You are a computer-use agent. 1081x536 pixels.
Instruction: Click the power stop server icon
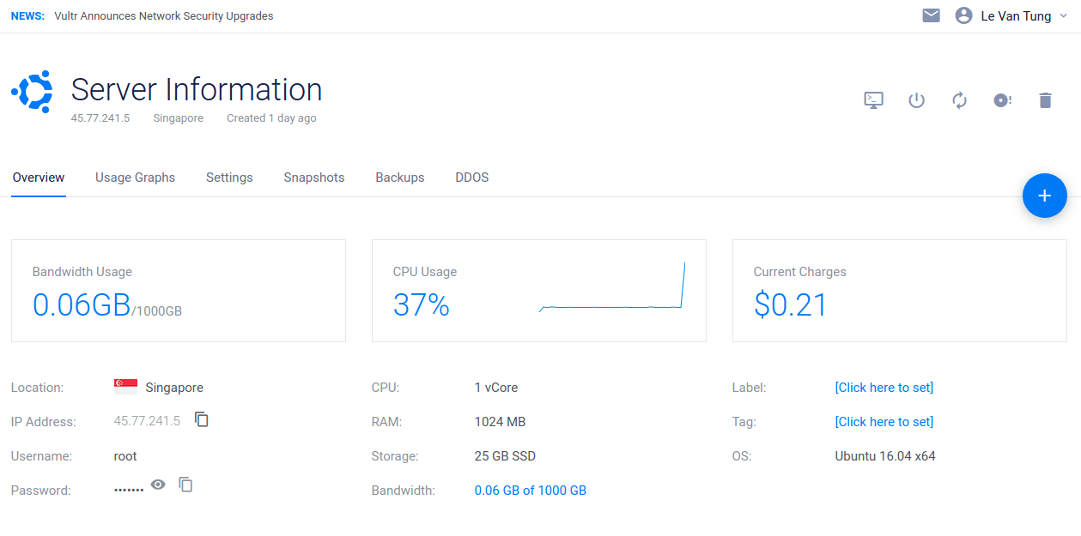916,100
